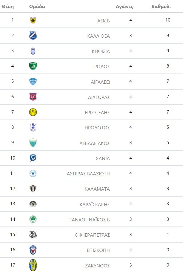Screen dimensions: 183x271
Task: Click the ΔΙΑΓΟΡΑΣ team crest
Action: point(33,97)
